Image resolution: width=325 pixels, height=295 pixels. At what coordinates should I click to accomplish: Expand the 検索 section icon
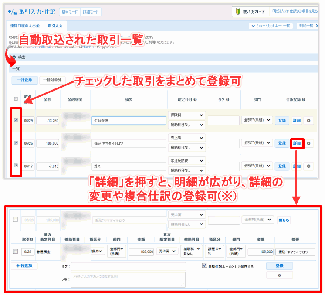(14, 57)
